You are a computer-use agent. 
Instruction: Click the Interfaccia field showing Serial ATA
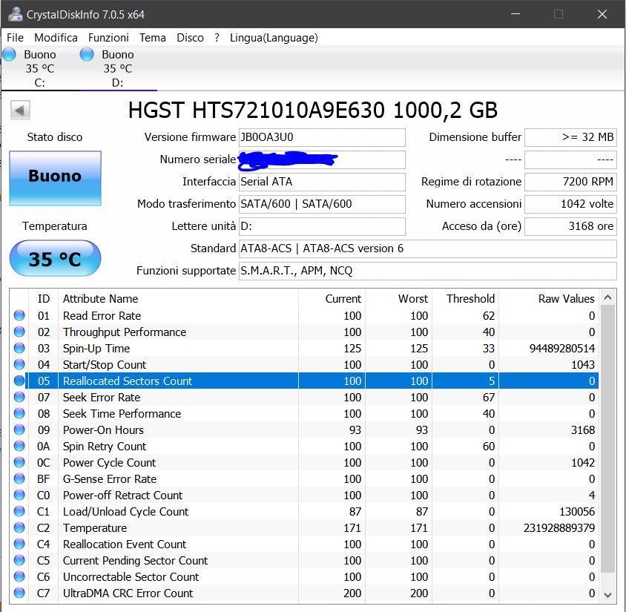[322, 182]
